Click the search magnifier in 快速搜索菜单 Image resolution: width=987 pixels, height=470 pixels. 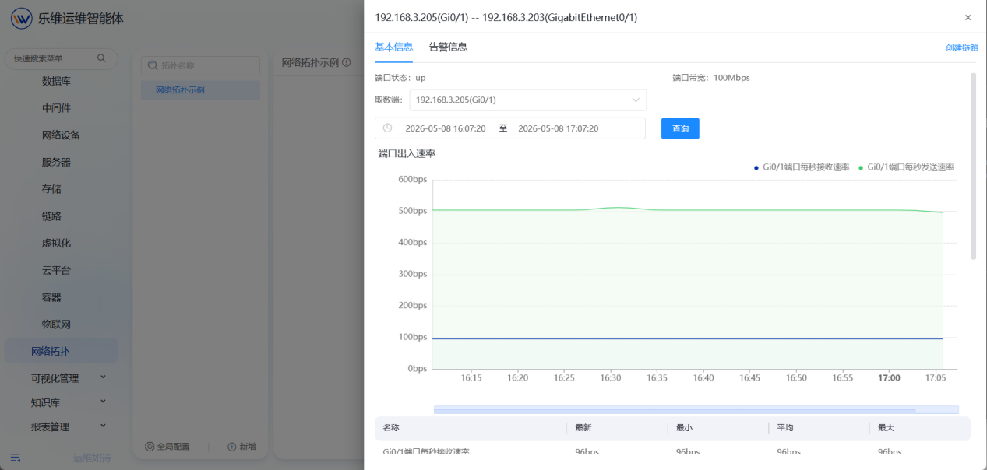101,58
